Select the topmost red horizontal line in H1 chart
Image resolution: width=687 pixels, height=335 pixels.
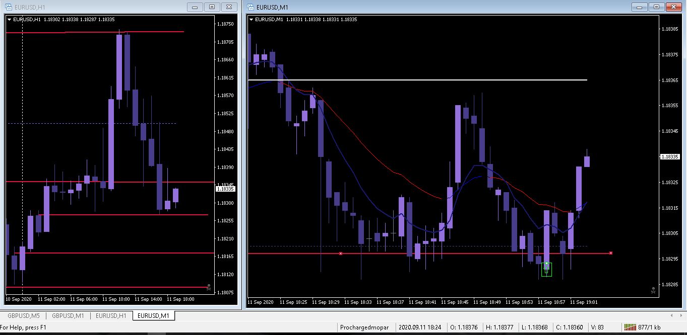95,32
